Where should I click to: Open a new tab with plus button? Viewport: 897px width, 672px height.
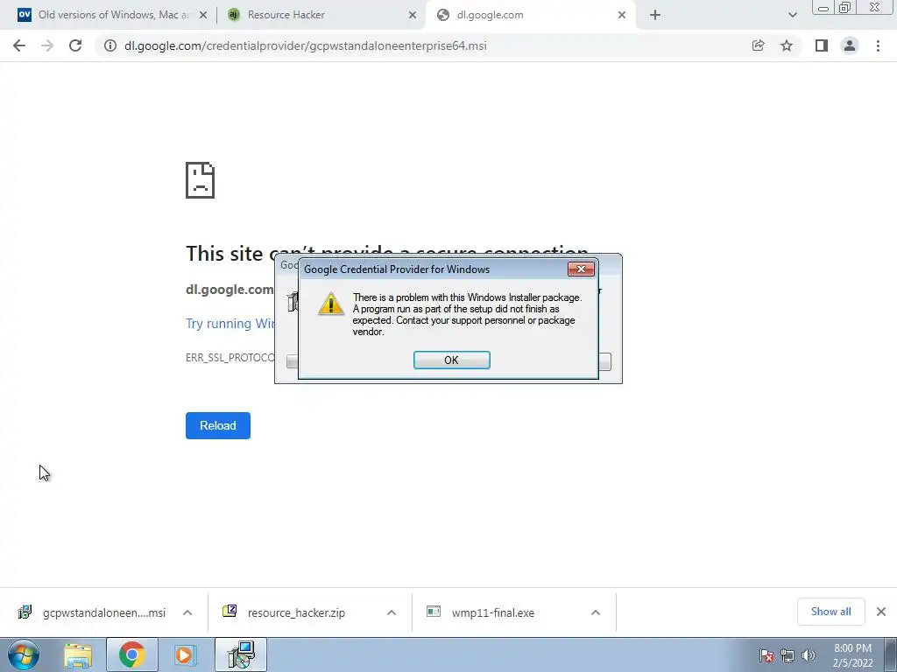pyautogui.click(x=655, y=16)
